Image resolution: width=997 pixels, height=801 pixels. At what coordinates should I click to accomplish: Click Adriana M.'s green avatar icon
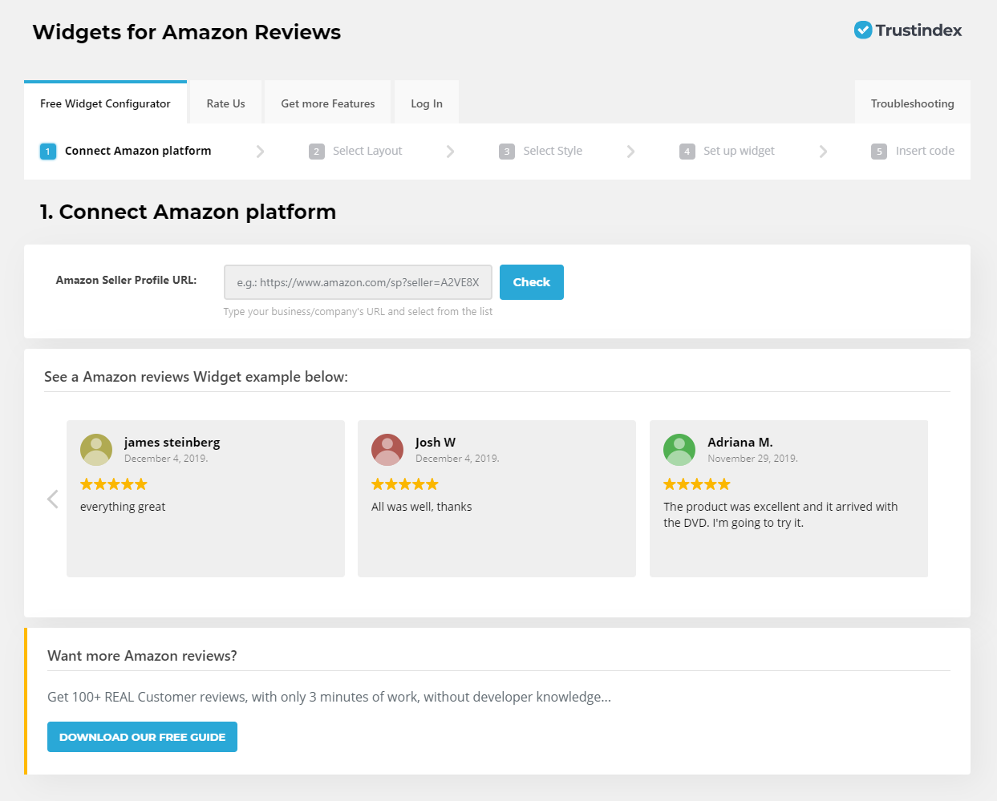(x=679, y=450)
